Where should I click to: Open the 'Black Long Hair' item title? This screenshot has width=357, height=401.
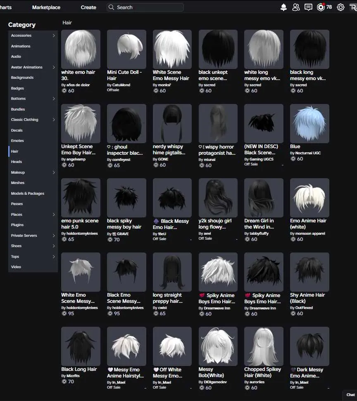(x=79, y=369)
